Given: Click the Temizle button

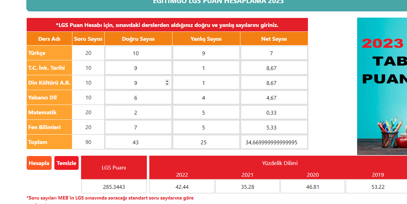Looking at the screenshot, I should (67, 163).
